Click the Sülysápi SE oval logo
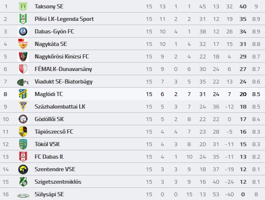Screen dimensions: 265x200 [x=23, y=196]
